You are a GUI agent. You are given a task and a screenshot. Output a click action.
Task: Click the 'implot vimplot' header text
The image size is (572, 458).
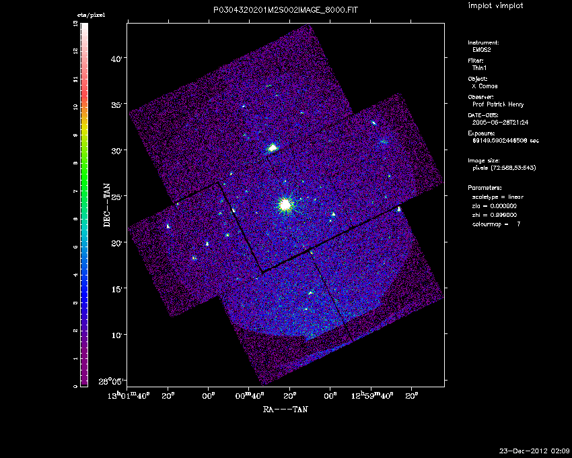(x=495, y=5)
